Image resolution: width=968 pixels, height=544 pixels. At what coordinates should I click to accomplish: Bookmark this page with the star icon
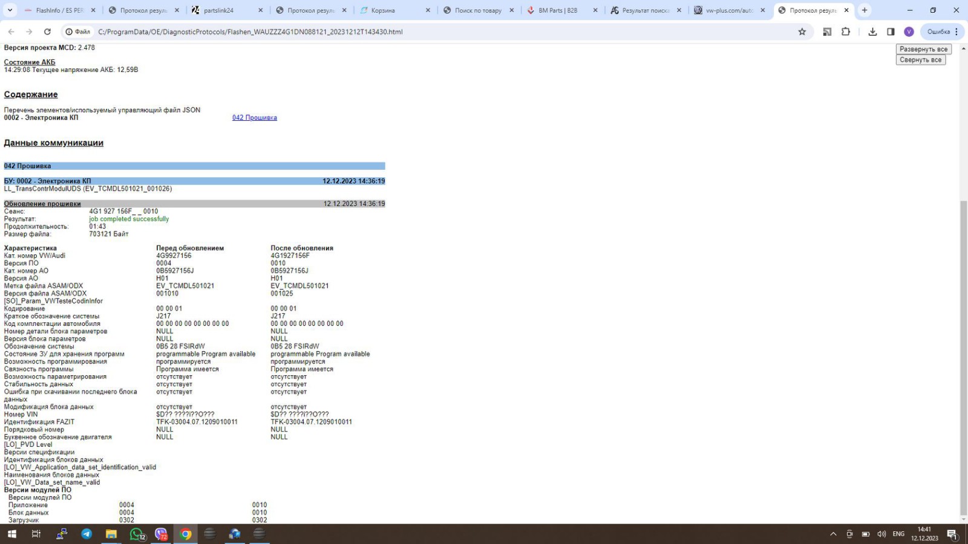click(802, 31)
